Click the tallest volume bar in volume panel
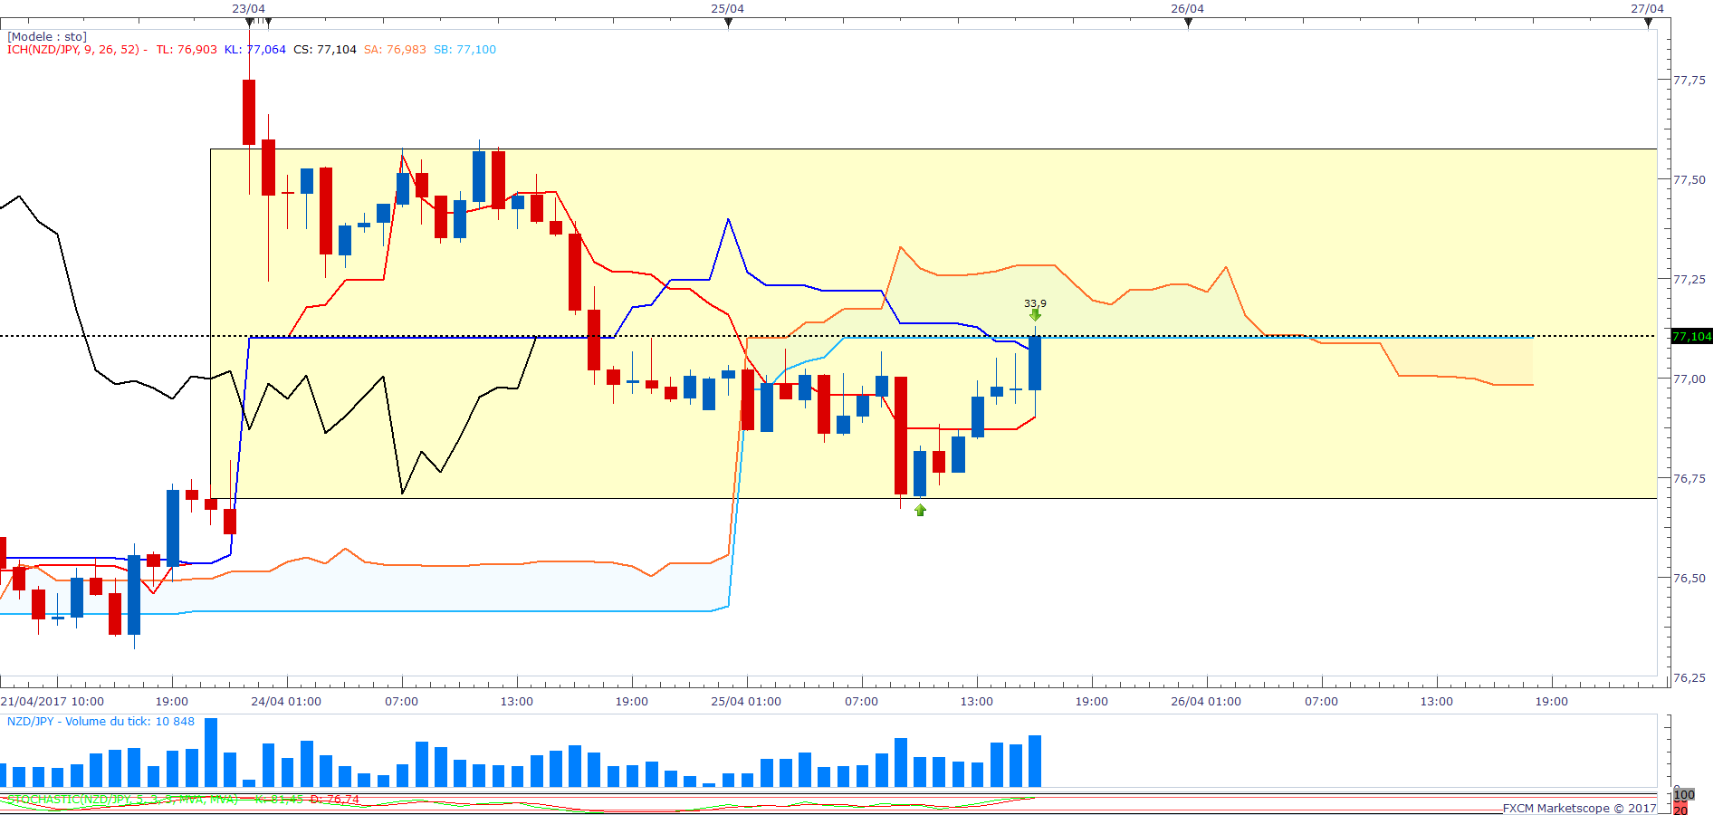The width and height of the screenshot is (1723, 815). (211, 753)
